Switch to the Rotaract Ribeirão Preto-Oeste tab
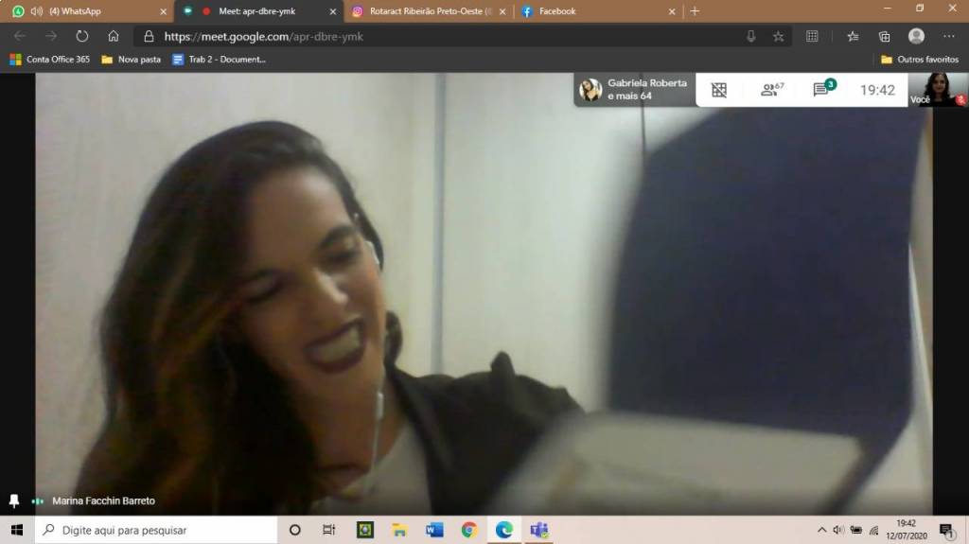Viewport: 969px width, 544px height. coord(421,11)
